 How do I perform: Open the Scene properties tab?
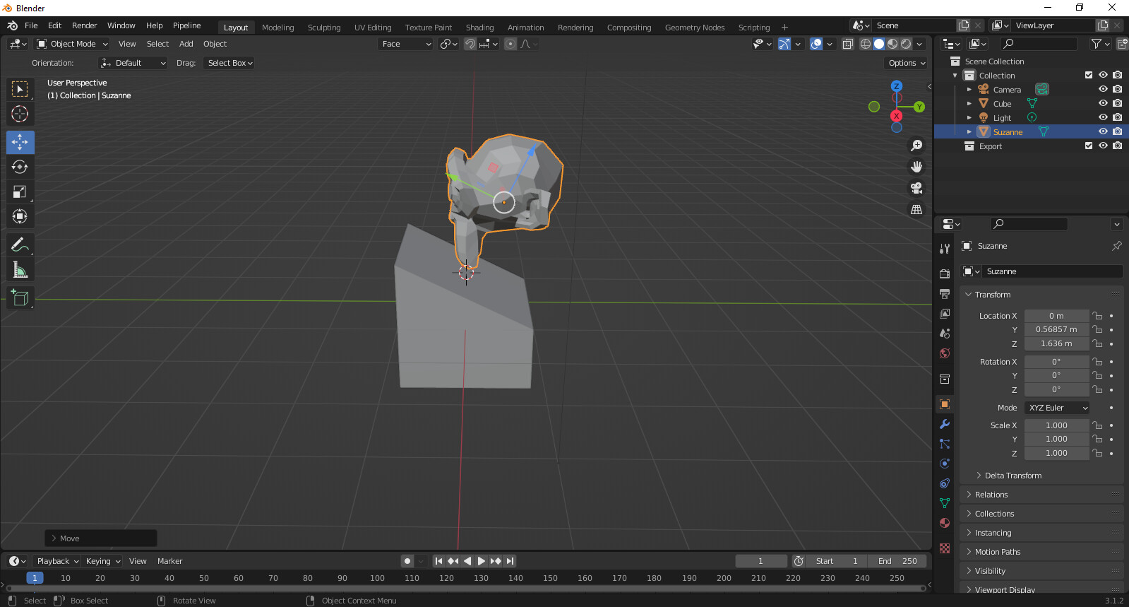tap(945, 333)
